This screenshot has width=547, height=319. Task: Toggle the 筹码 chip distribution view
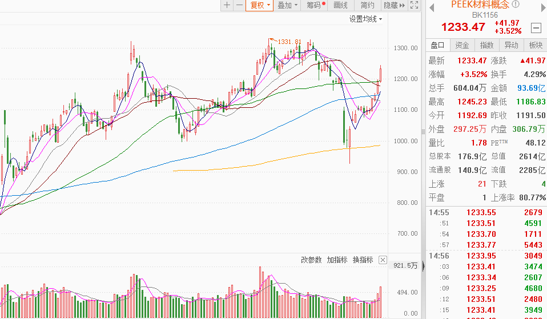[315, 5]
